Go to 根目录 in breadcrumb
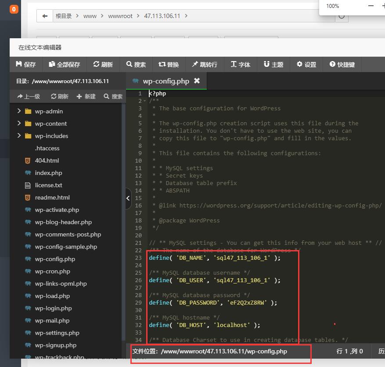Screen dimensions: 385x367 click(x=64, y=16)
